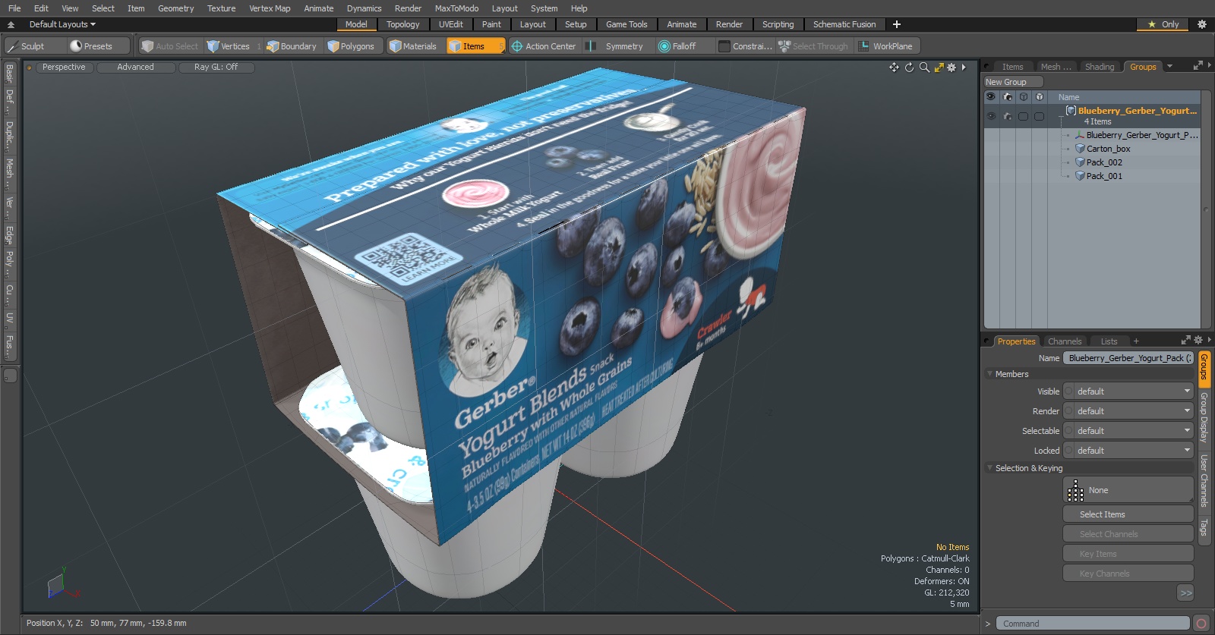Click the render camera column header icon

click(1007, 97)
